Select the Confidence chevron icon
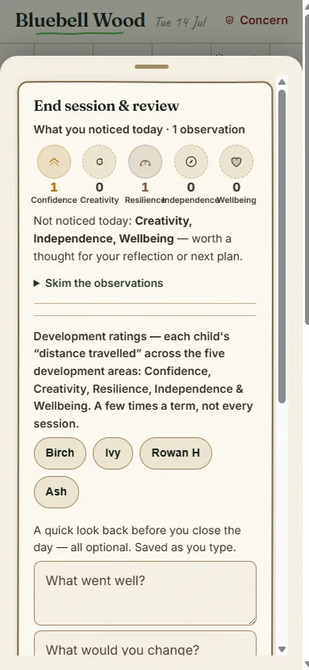The height and width of the screenshot is (670, 309). 54,162
